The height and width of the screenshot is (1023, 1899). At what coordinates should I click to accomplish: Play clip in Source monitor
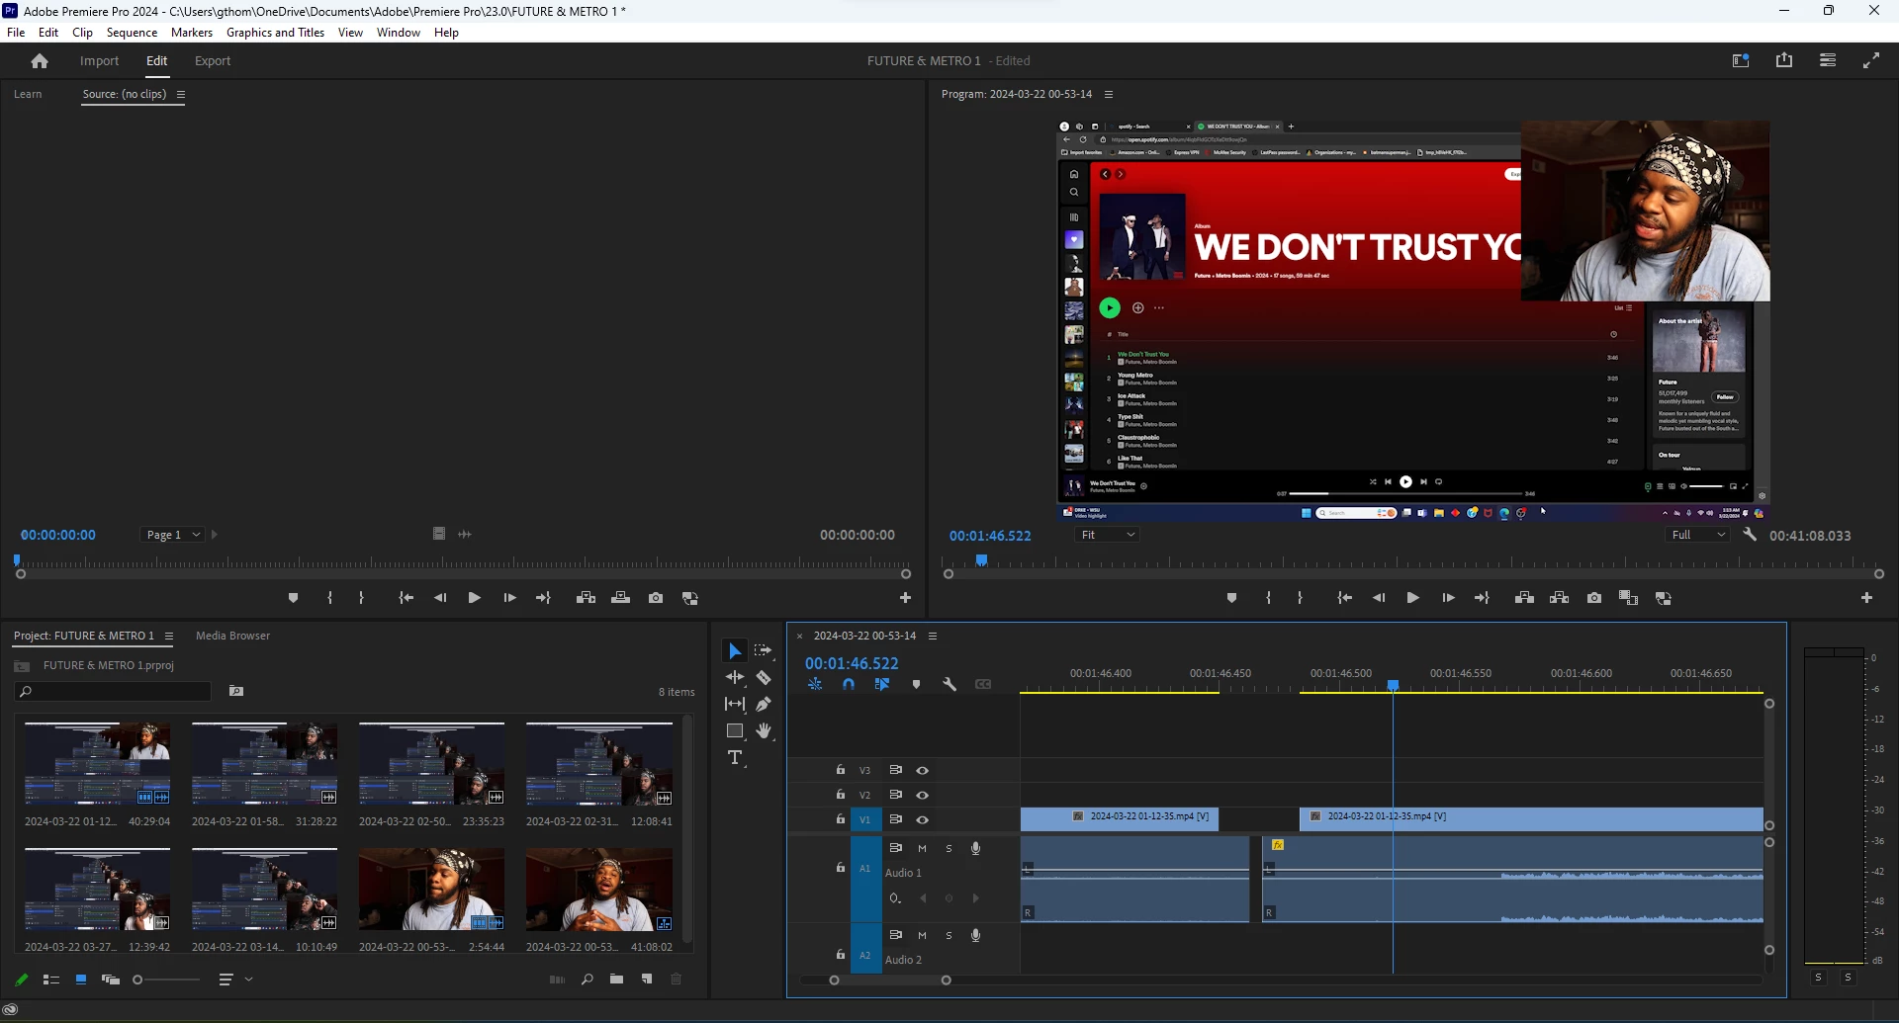click(x=474, y=598)
